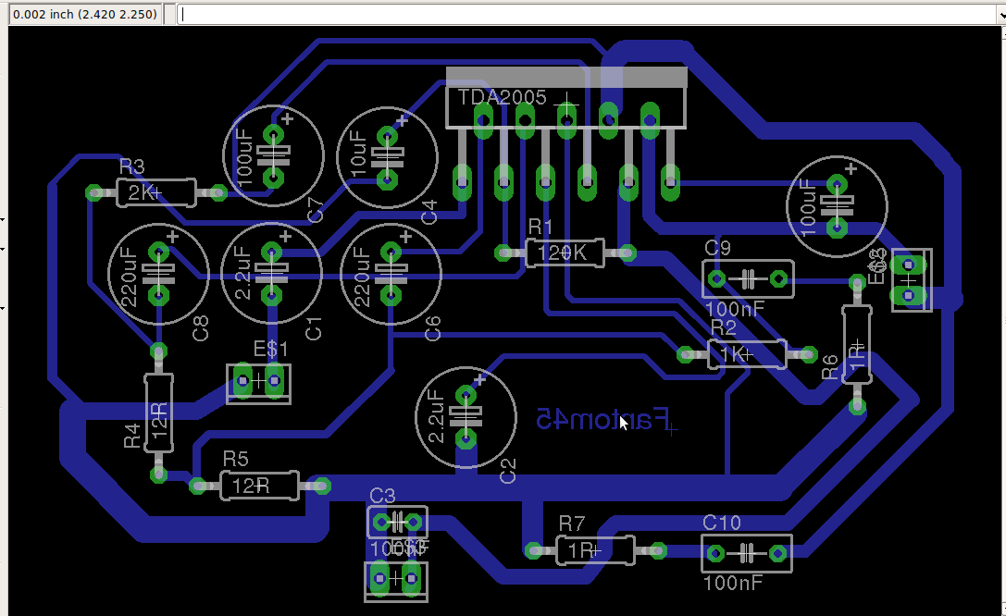Click the coordinate readout '0.002 inch (2.420 2.250)'
The width and height of the screenshot is (1006, 616).
pos(85,14)
